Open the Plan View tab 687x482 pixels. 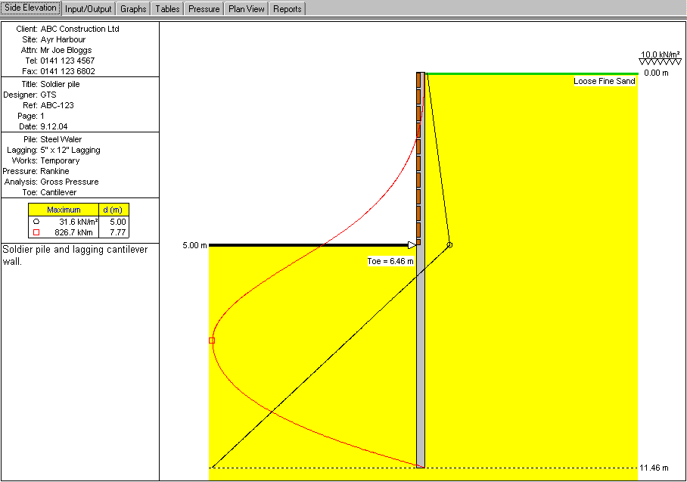click(x=247, y=9)
